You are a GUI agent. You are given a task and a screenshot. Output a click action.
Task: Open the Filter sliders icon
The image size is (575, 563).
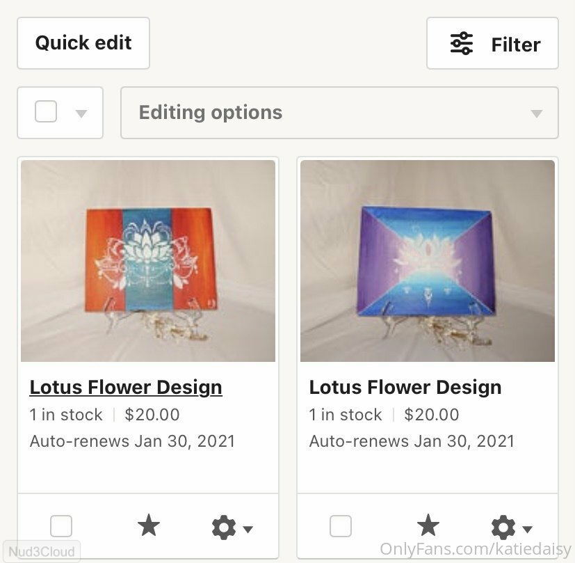[x=462, y=44]
